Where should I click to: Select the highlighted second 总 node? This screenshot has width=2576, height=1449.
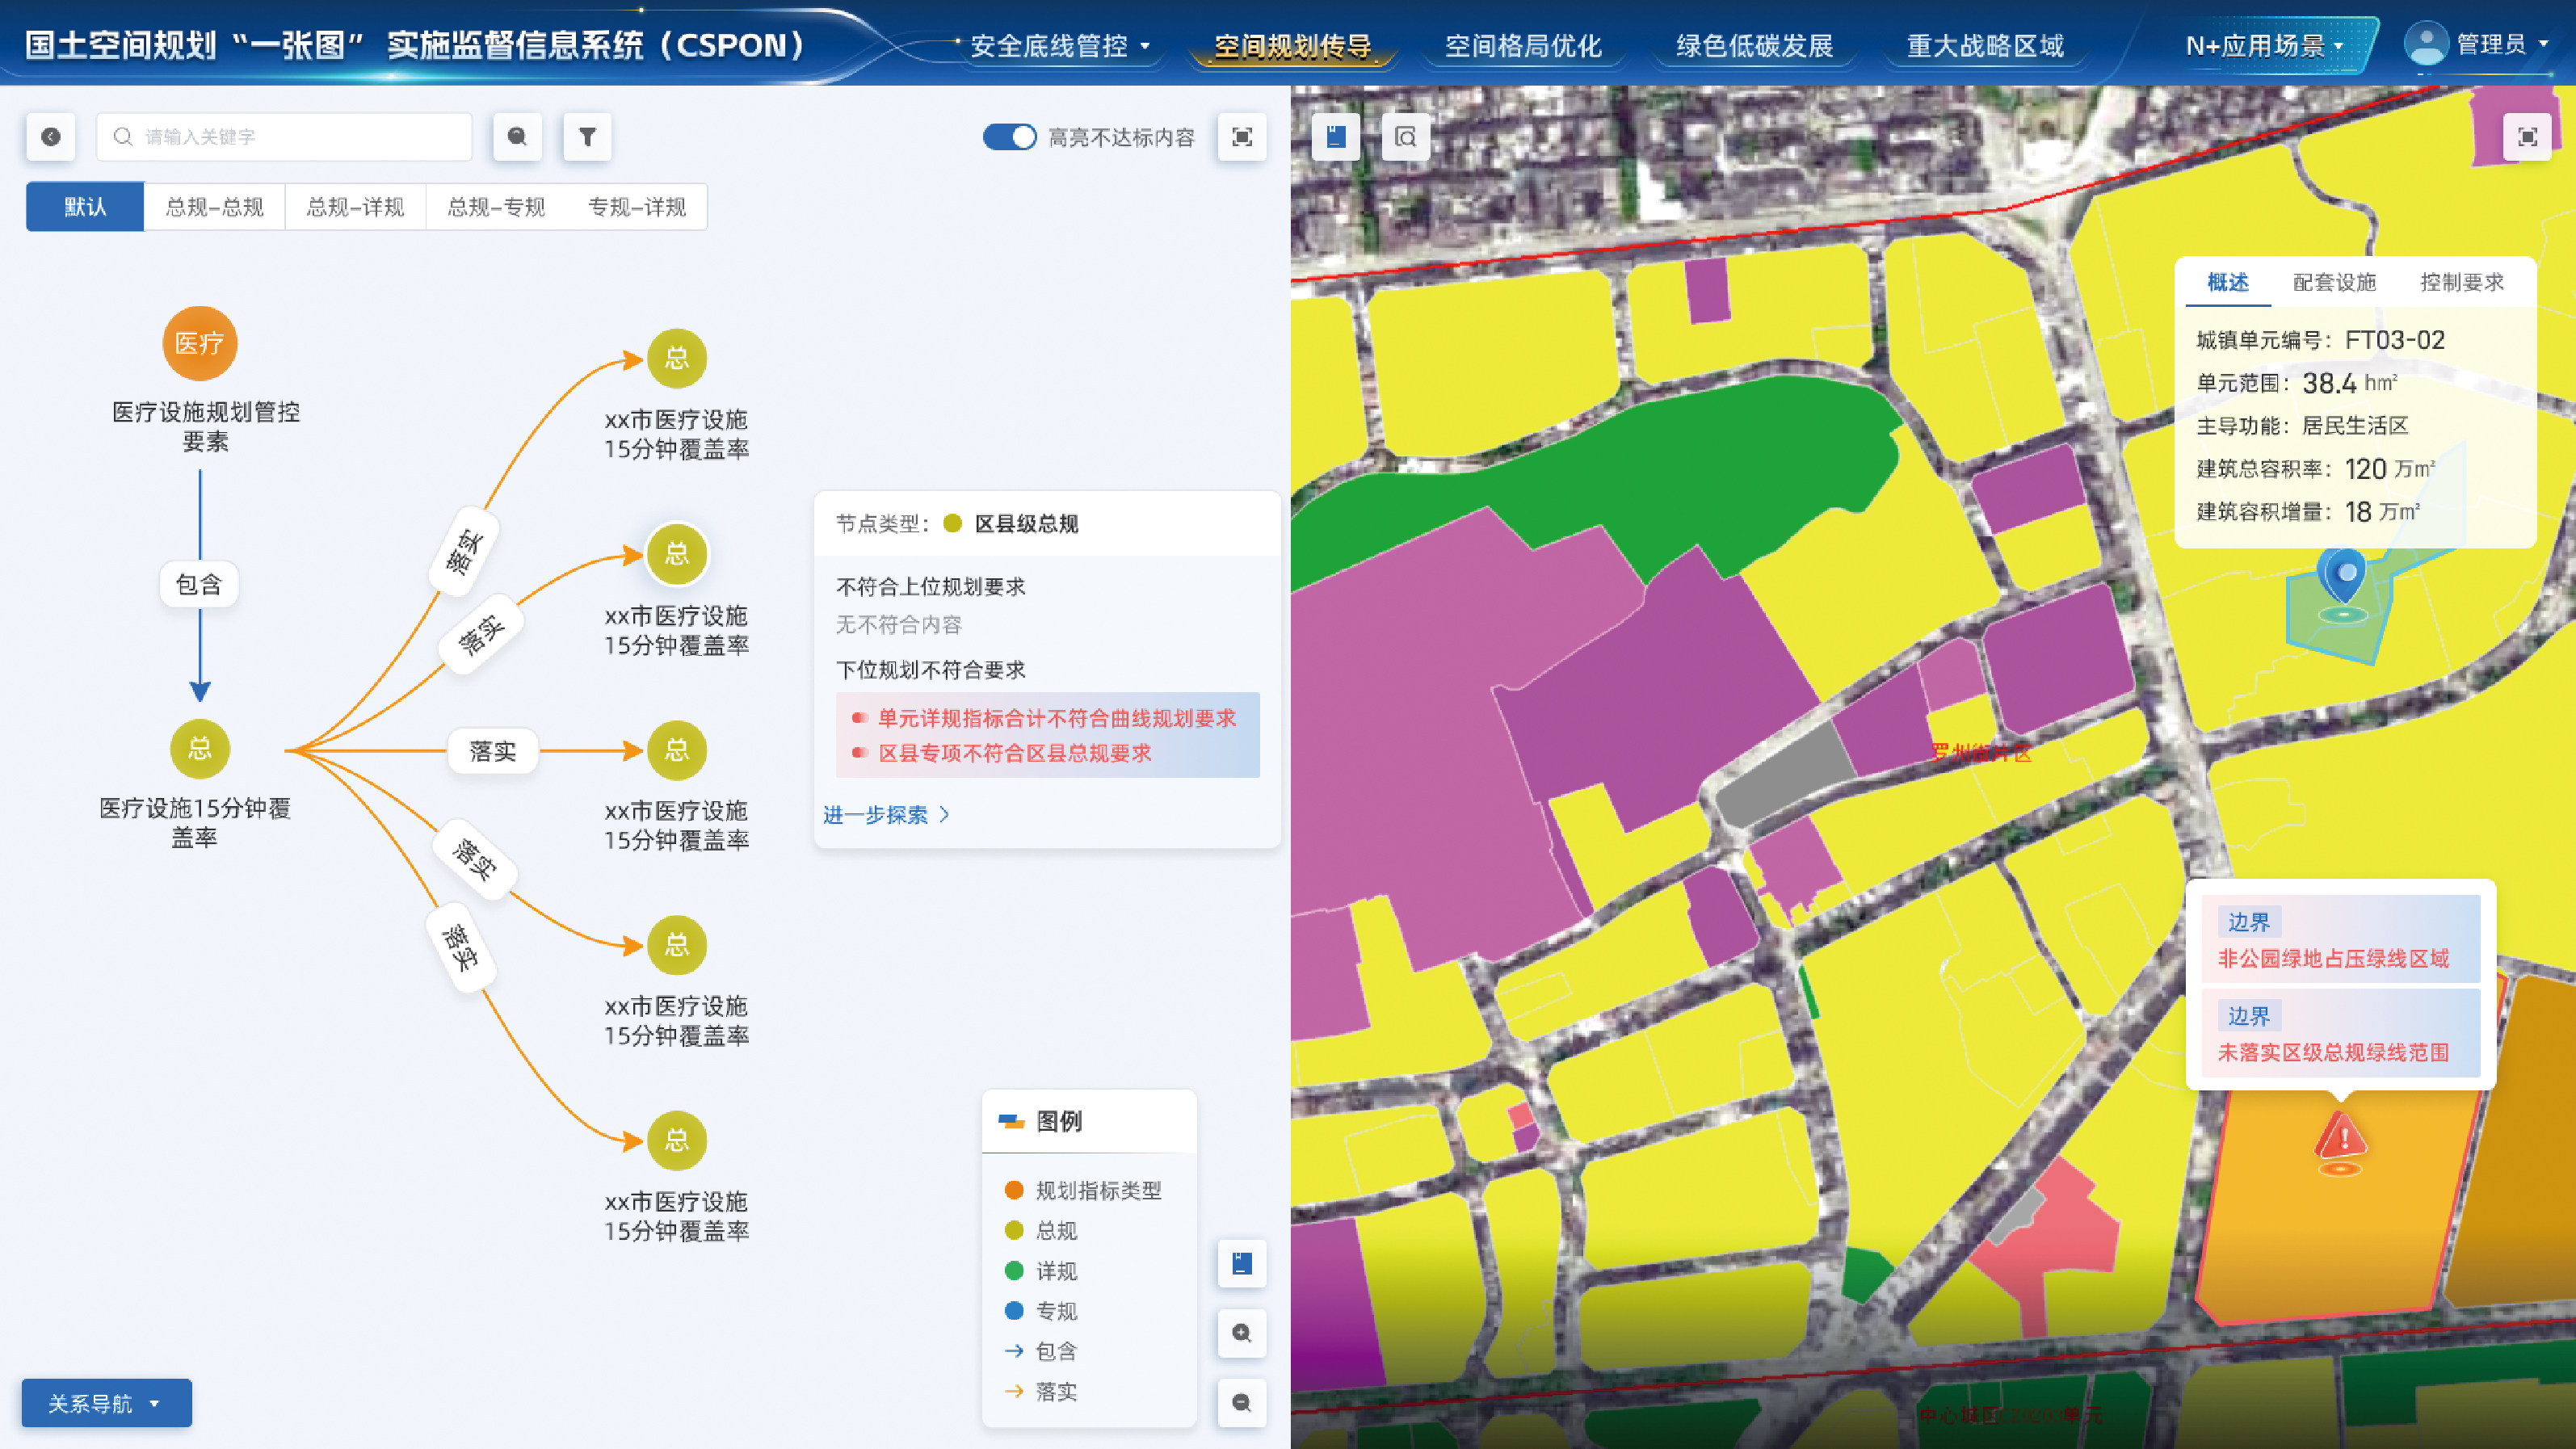pyautogui.click(x=677, y=553)
